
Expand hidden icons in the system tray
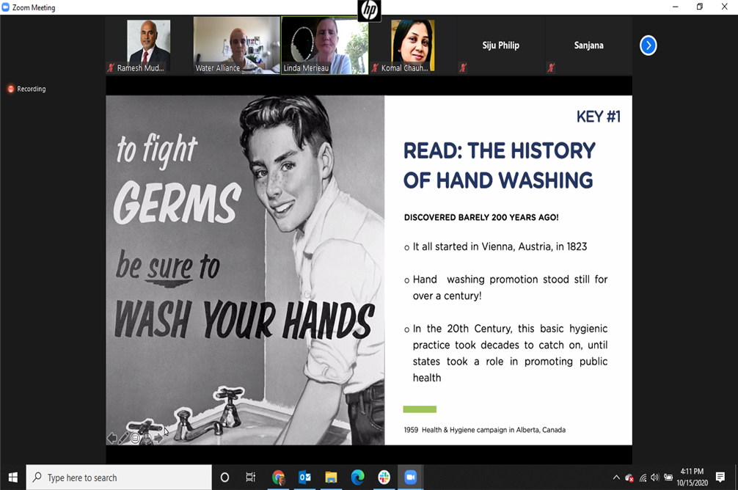pyautogui.click(x=616, y=477)
